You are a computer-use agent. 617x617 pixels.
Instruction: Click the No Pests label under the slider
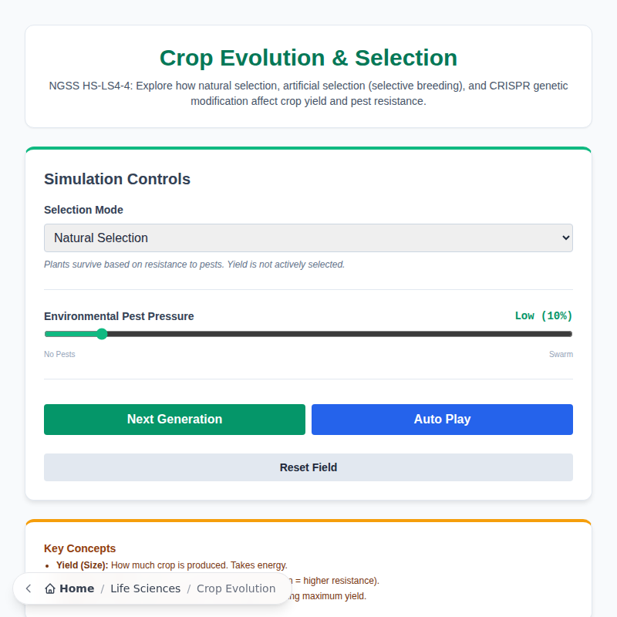(x=59, y=354)
